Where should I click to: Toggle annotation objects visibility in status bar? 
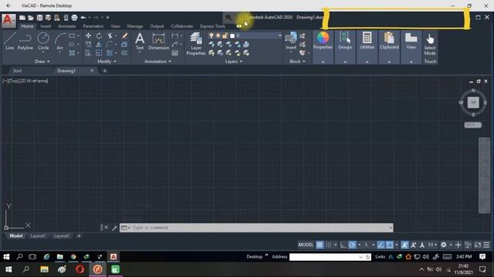[x=404, y=245]
